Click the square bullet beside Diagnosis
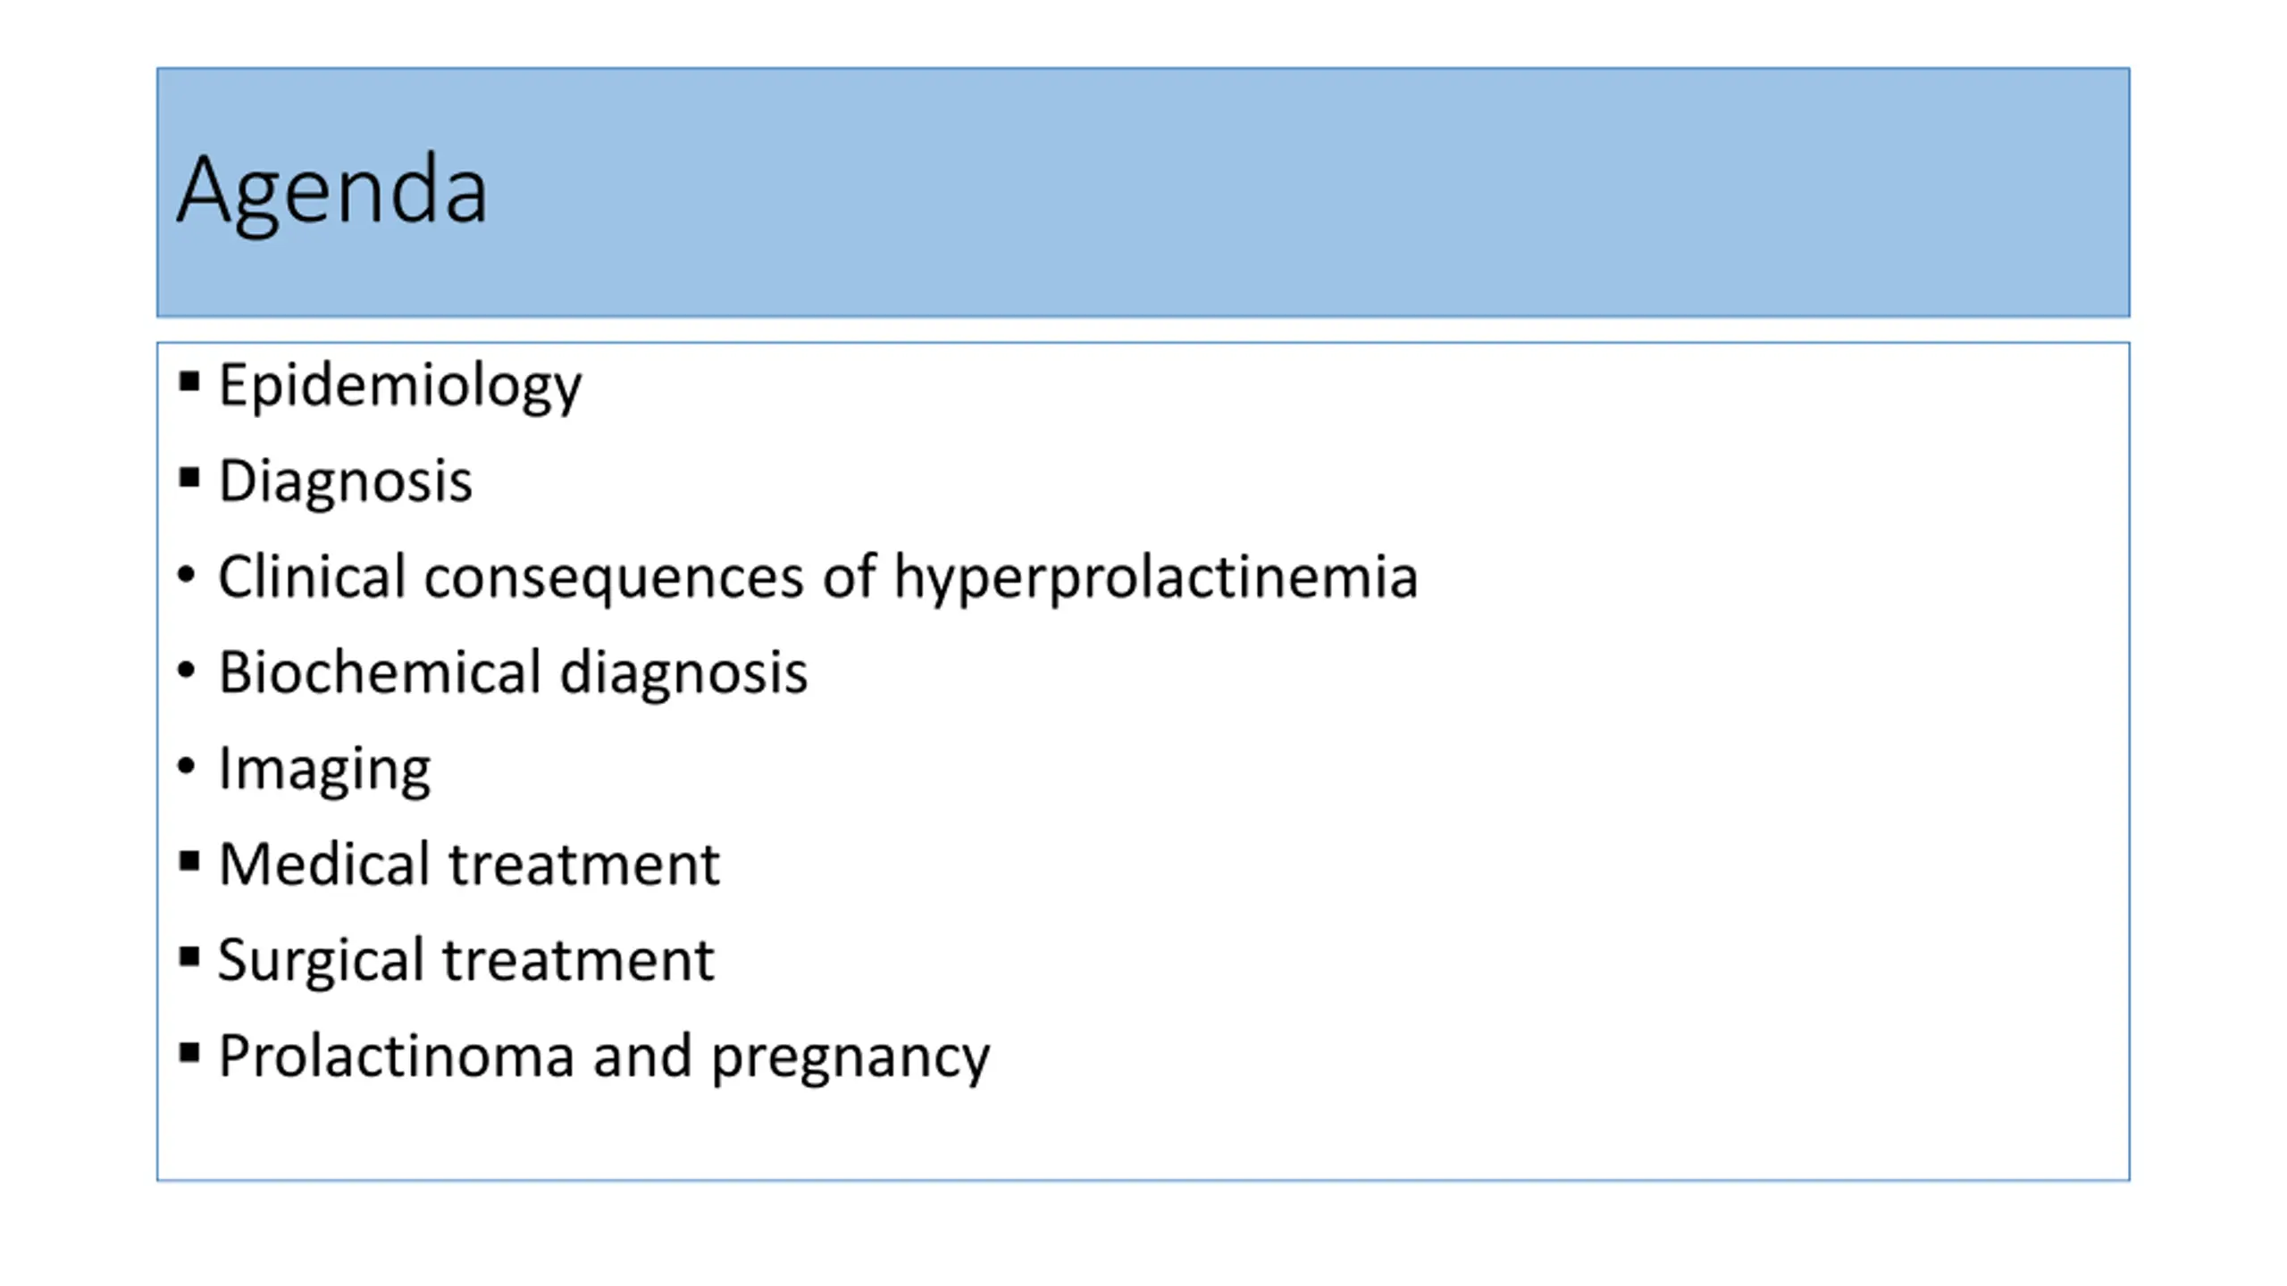 (x=188, y=478)
